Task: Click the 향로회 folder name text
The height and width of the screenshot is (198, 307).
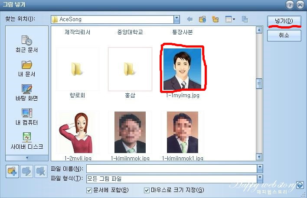Action: 78,95
